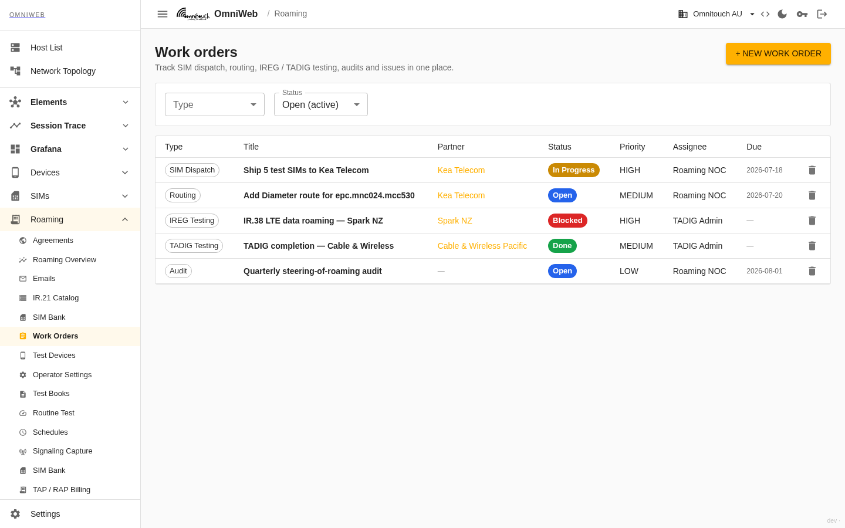845x528 pixels.
Task: Click the Signaling Capture antenna icon
Action: tap(23, 451)
